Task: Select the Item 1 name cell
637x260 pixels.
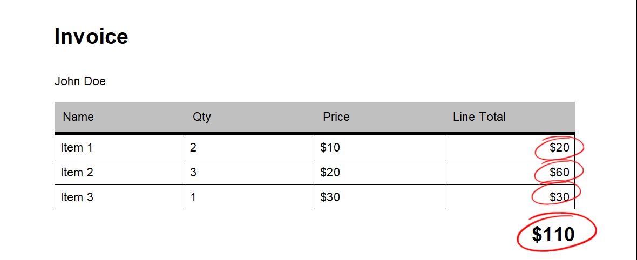Action: point(120,147)
